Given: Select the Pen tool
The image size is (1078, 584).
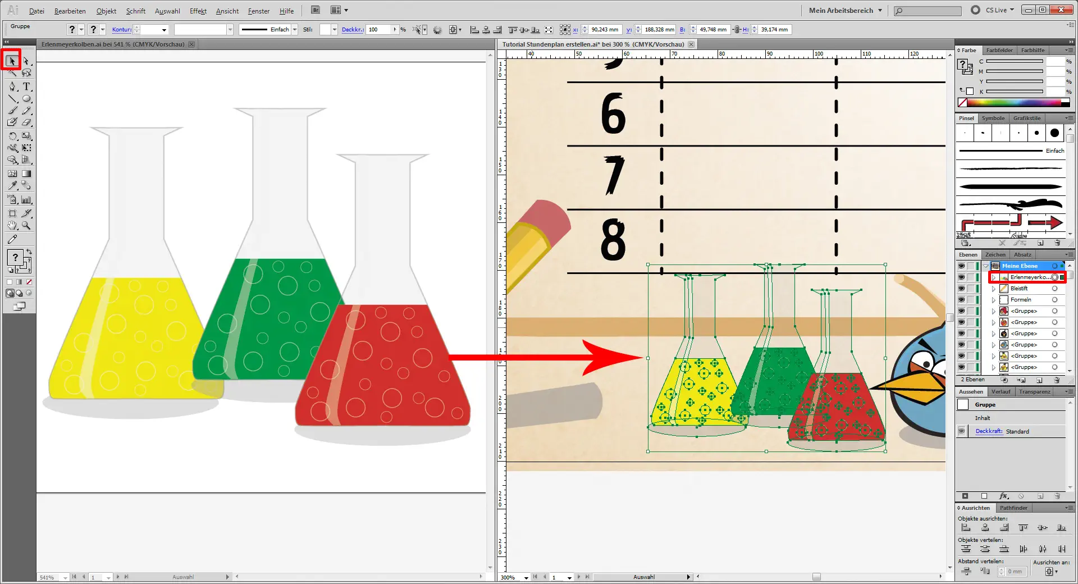Looking at the screenshot, I should [x=12, y=86].
